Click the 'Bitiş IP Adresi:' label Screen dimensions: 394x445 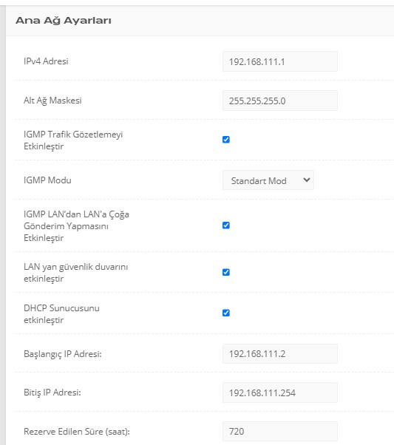(52, 393)
